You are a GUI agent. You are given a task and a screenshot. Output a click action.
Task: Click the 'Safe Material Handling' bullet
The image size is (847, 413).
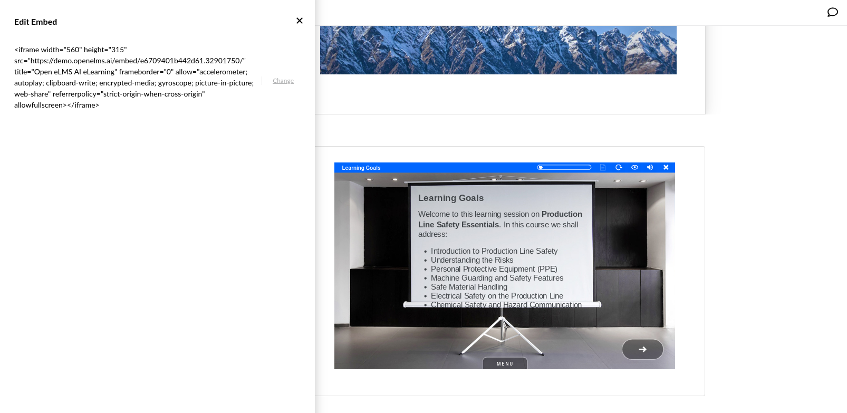[x=469, y=287]
